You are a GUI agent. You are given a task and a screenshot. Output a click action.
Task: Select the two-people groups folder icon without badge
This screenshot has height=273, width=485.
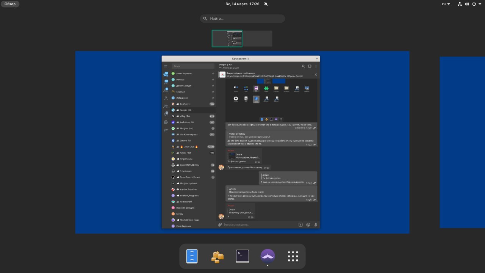(166, 106)
